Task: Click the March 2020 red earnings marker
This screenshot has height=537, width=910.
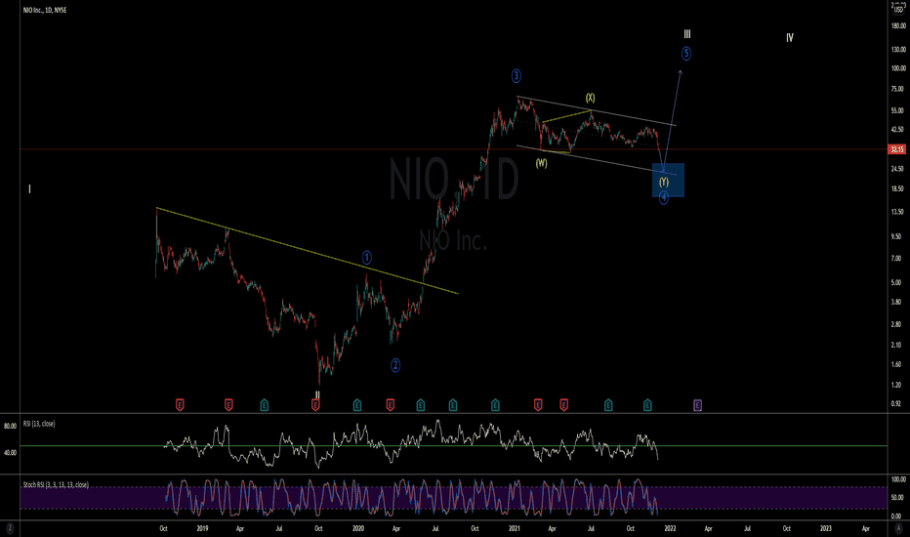Action: (x=390, y=405)
